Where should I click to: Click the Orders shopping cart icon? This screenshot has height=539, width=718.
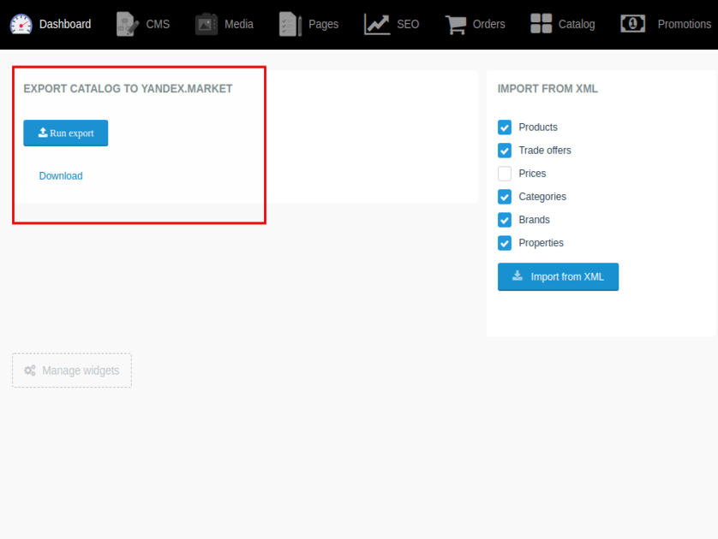456,24
